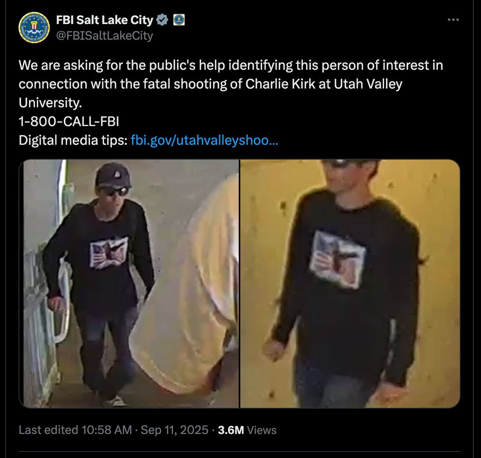Follow the fbi.gov/utahvalleyshoo... link
Image resolution: width=481 pixels, height=458 pixels.
tap(204, 141)
